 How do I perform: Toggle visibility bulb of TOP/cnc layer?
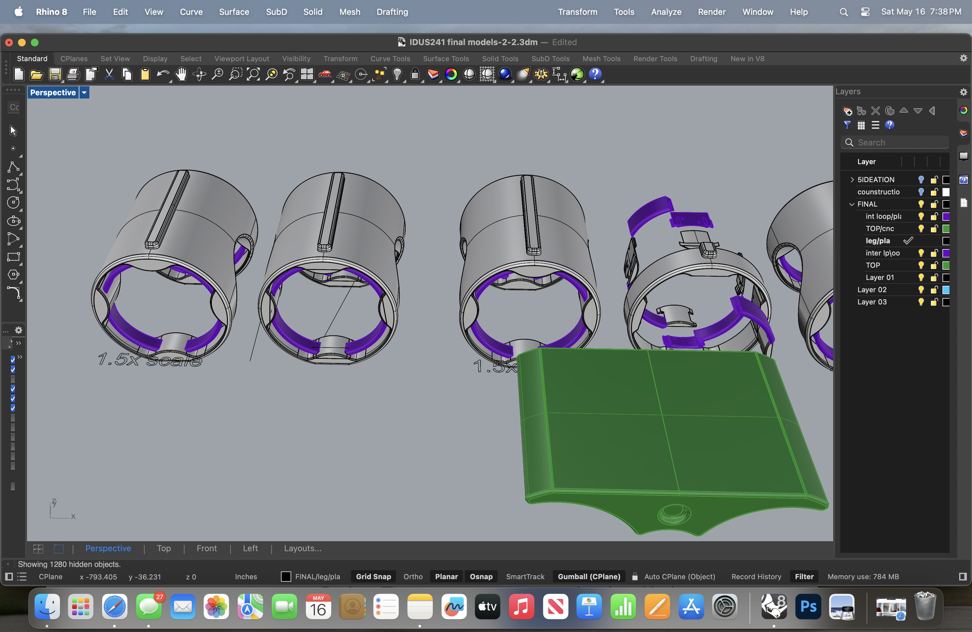click(x=921, y=229)
